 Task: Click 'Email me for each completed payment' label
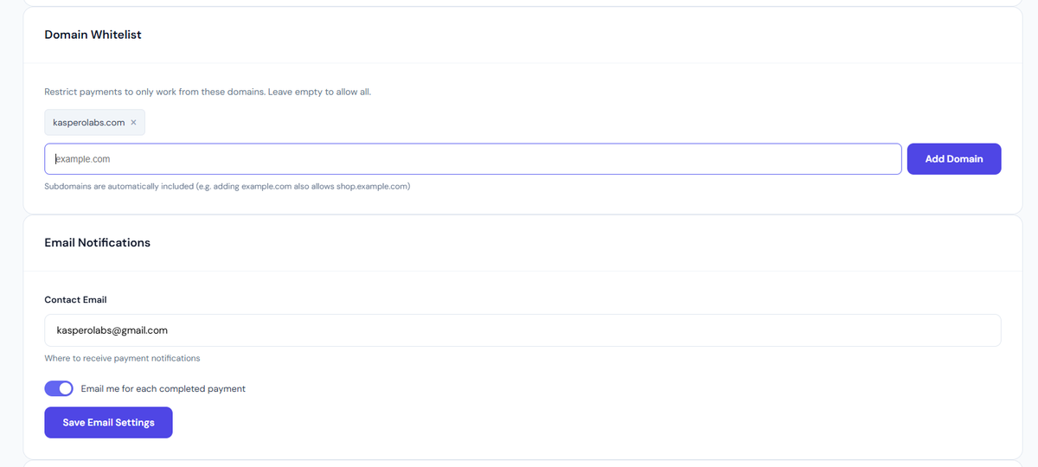tap(163, 389)
